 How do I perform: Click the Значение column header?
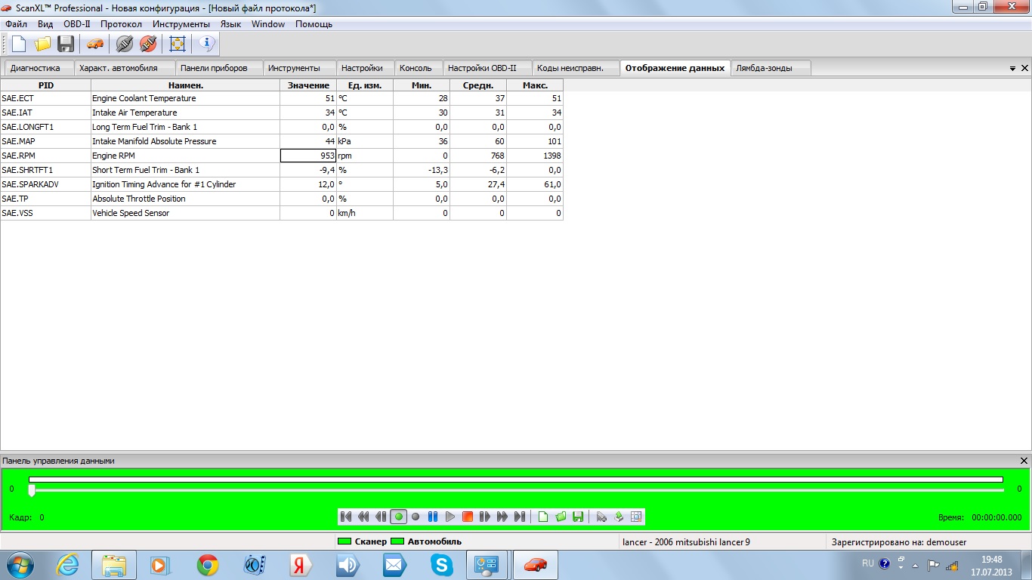308,85
